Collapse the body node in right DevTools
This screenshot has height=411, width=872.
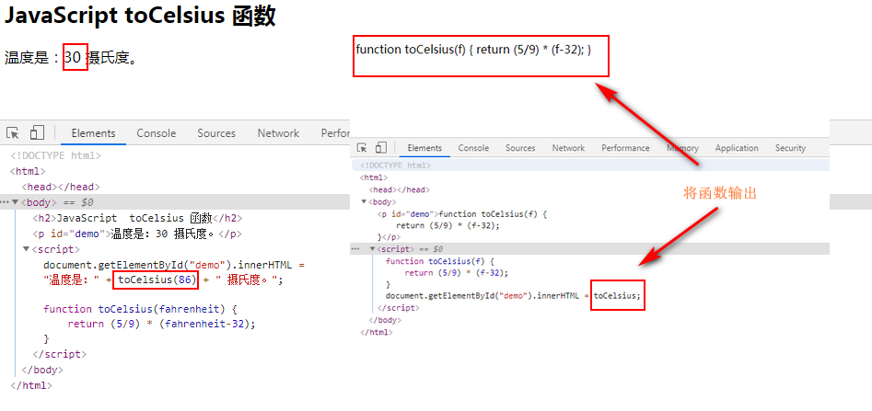coord(365,201)
